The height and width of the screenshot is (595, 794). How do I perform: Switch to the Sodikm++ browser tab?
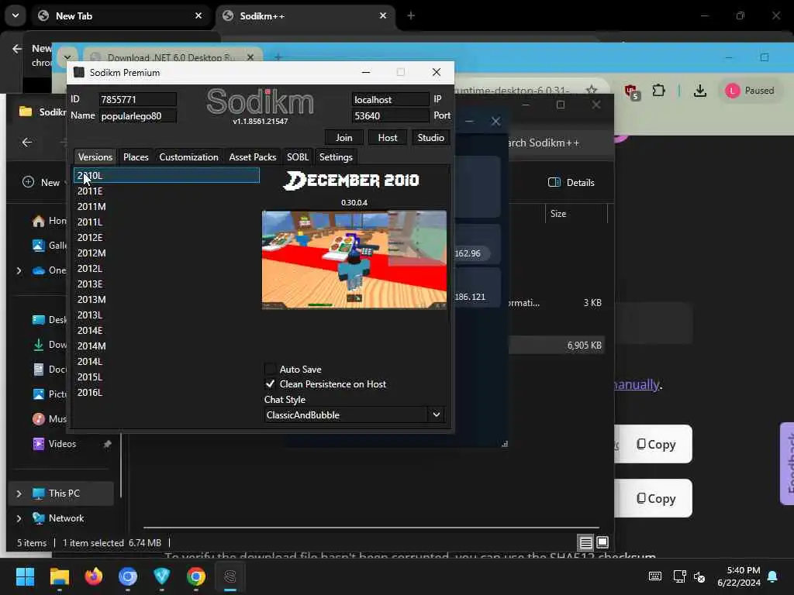coord(305,15)
